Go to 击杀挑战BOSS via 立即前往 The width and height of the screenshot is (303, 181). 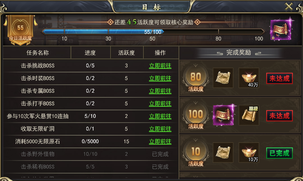click(x=160, y=66)
